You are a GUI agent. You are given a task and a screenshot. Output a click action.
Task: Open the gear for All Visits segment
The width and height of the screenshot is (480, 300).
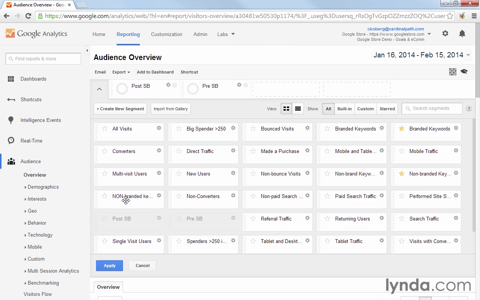(159, 128)
